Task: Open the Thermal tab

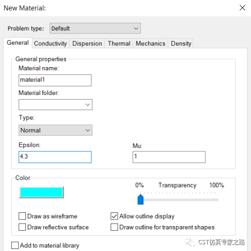Action: (x=119, y=44)
